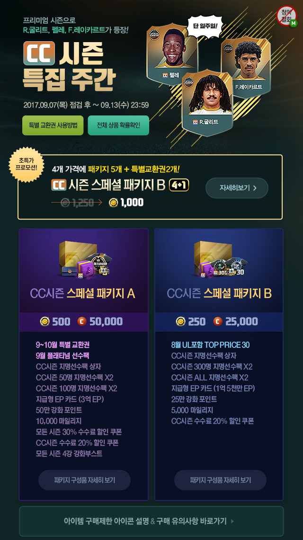
Task: Click the orange C icon beside 50,000
Action: [82, 322]
